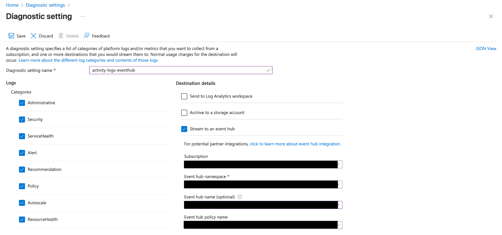Viewport: 502px width, 235px height.
Task: Click the Save disk icon
Action: tap(11, 36)
